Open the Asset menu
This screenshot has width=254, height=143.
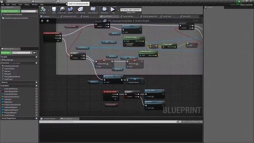[x=14, y=4]
